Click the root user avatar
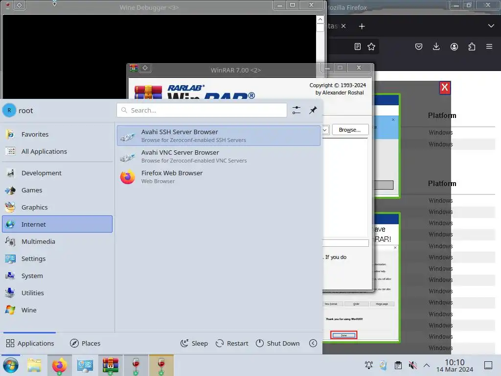 [x=9, y=110]
